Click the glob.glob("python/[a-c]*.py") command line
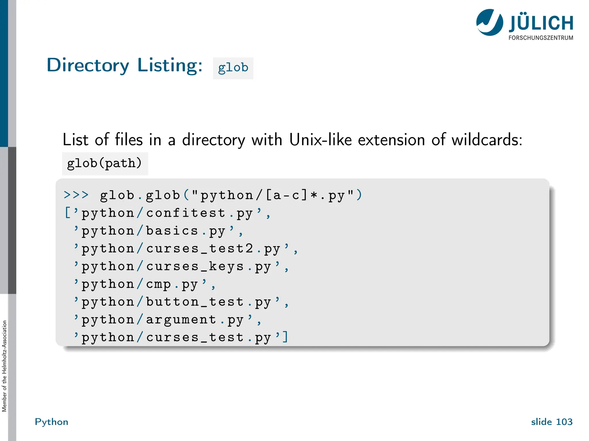 coord(213,195)
